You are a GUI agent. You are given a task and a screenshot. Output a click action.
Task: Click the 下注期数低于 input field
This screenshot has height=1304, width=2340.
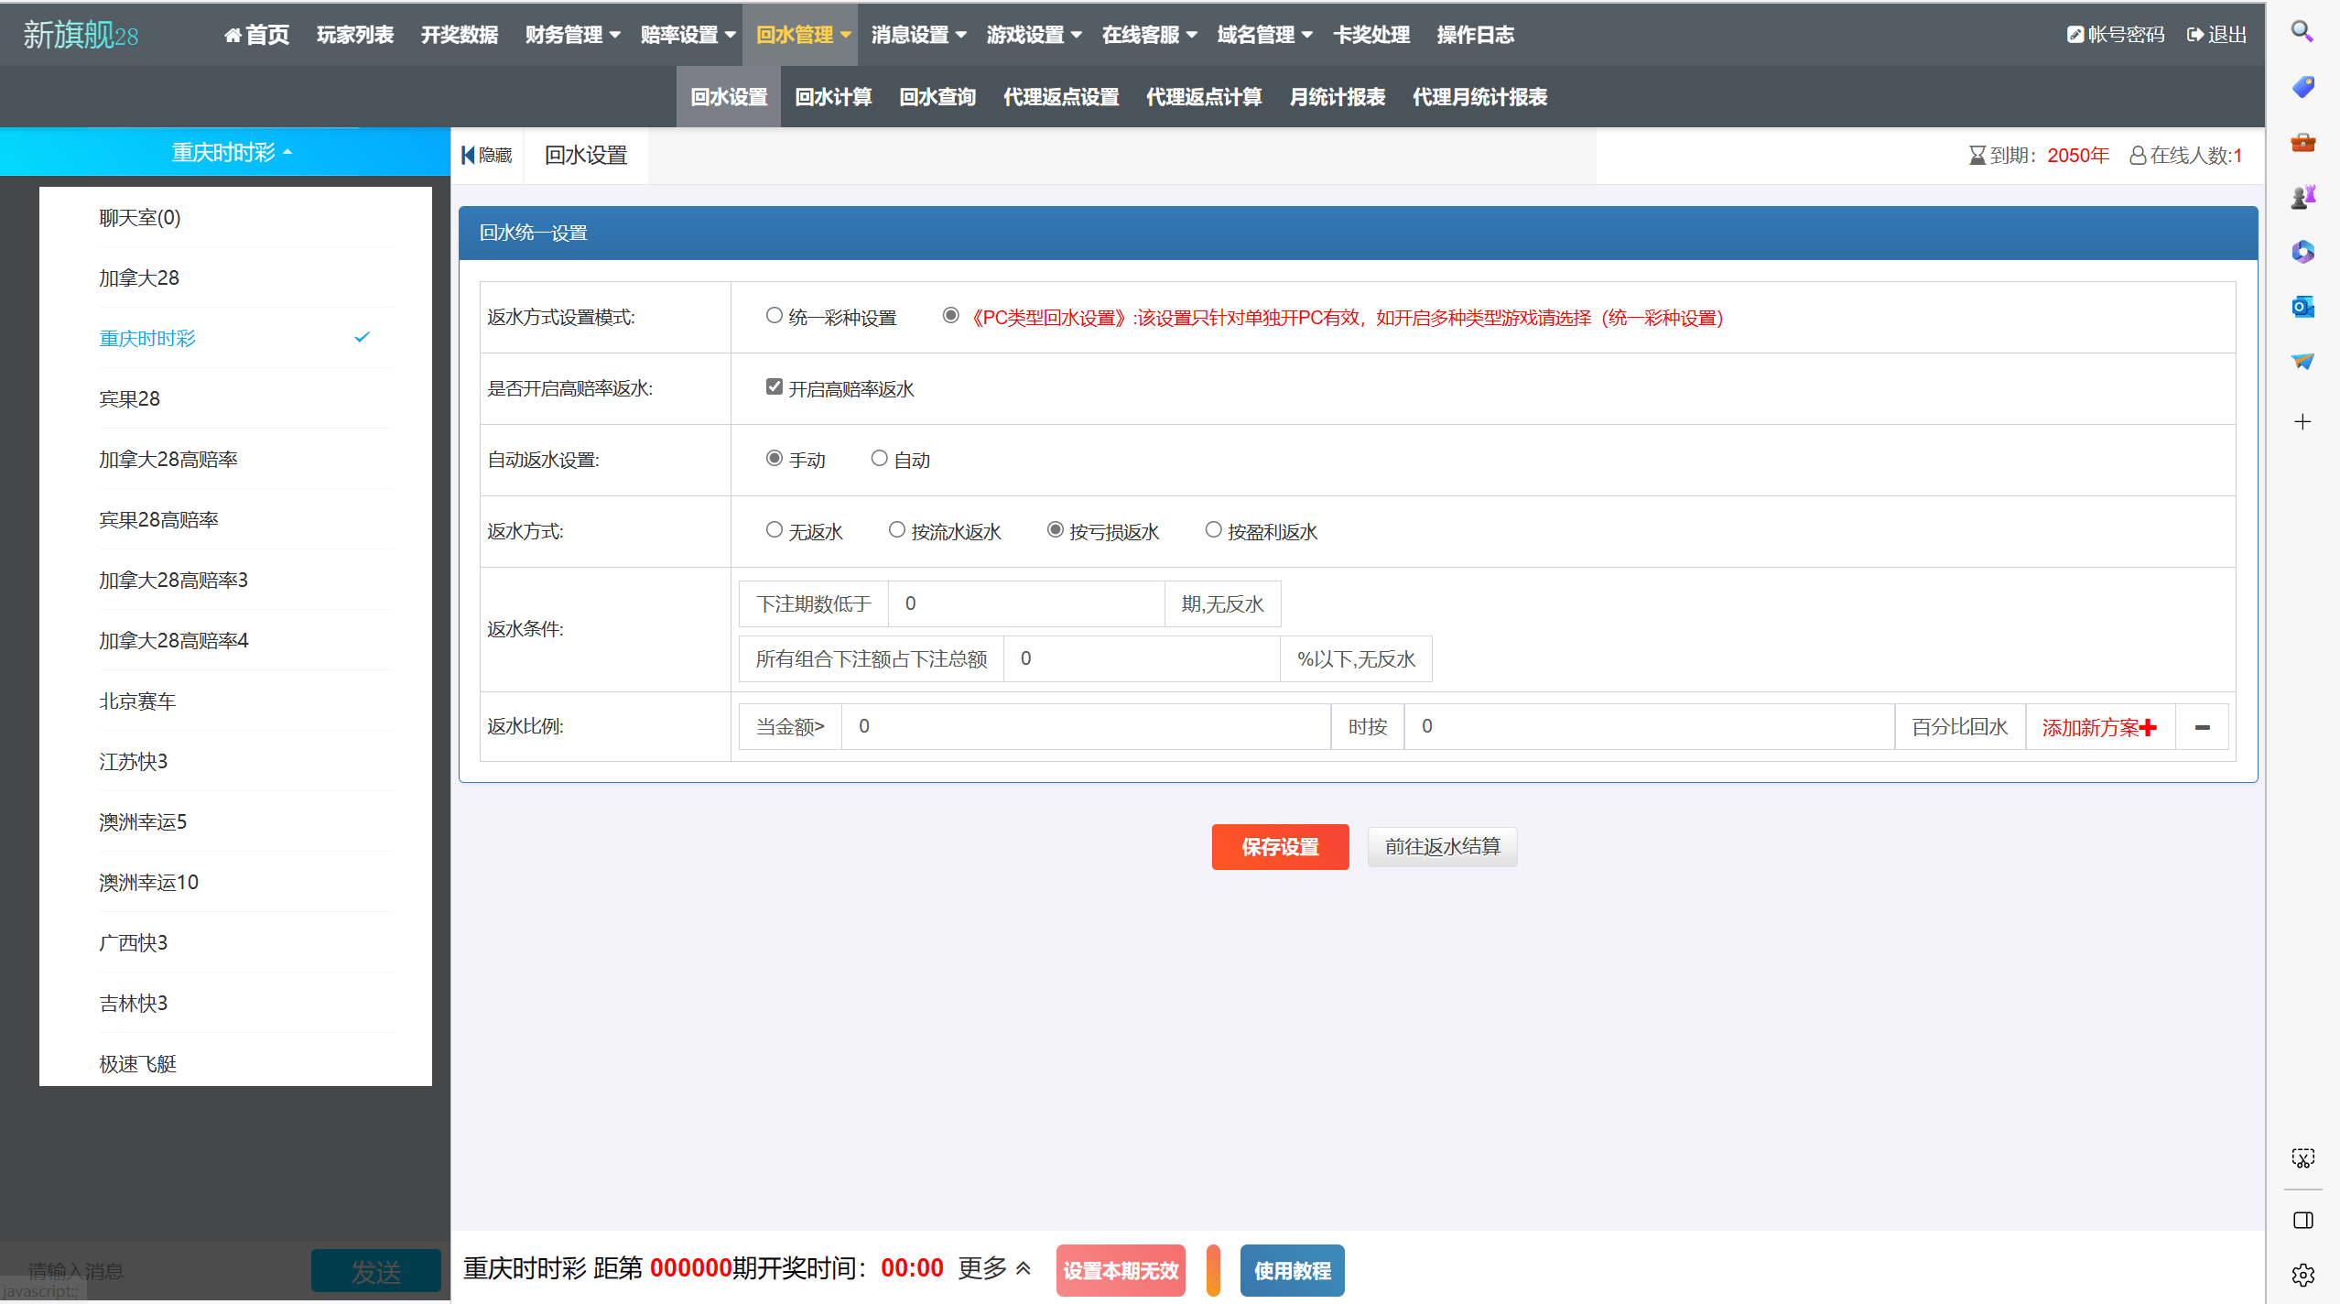coord(1026,604)
